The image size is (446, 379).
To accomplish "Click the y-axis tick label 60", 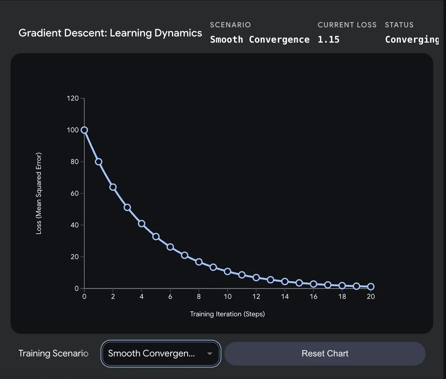I will point(75,194).
